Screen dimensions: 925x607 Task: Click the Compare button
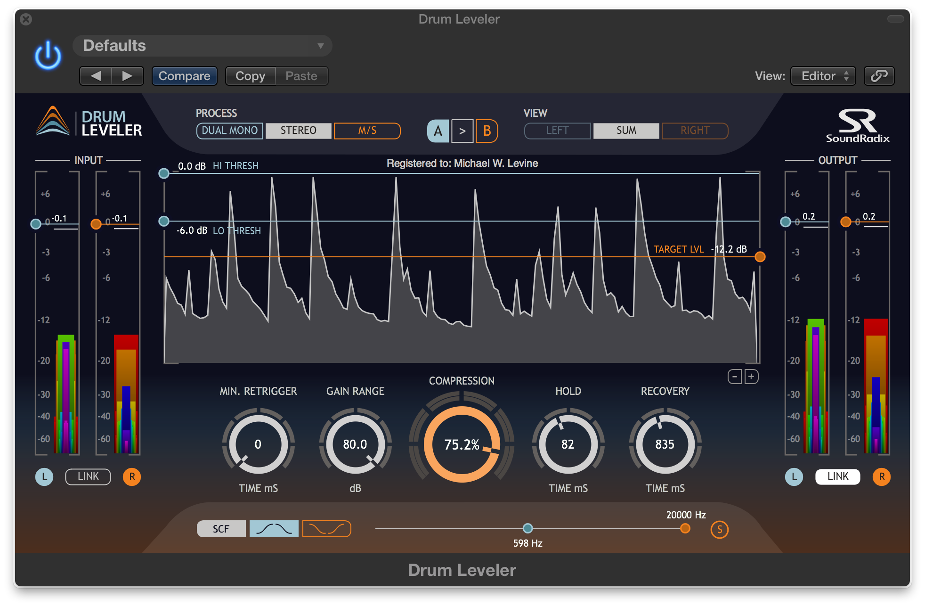coord(184,76)
